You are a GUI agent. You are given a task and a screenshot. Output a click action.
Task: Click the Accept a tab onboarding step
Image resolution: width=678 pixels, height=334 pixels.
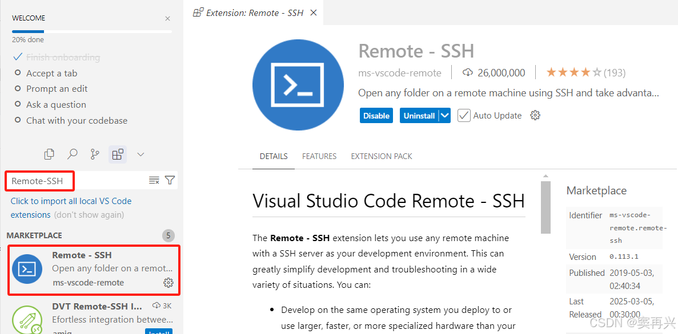point(52,74)
